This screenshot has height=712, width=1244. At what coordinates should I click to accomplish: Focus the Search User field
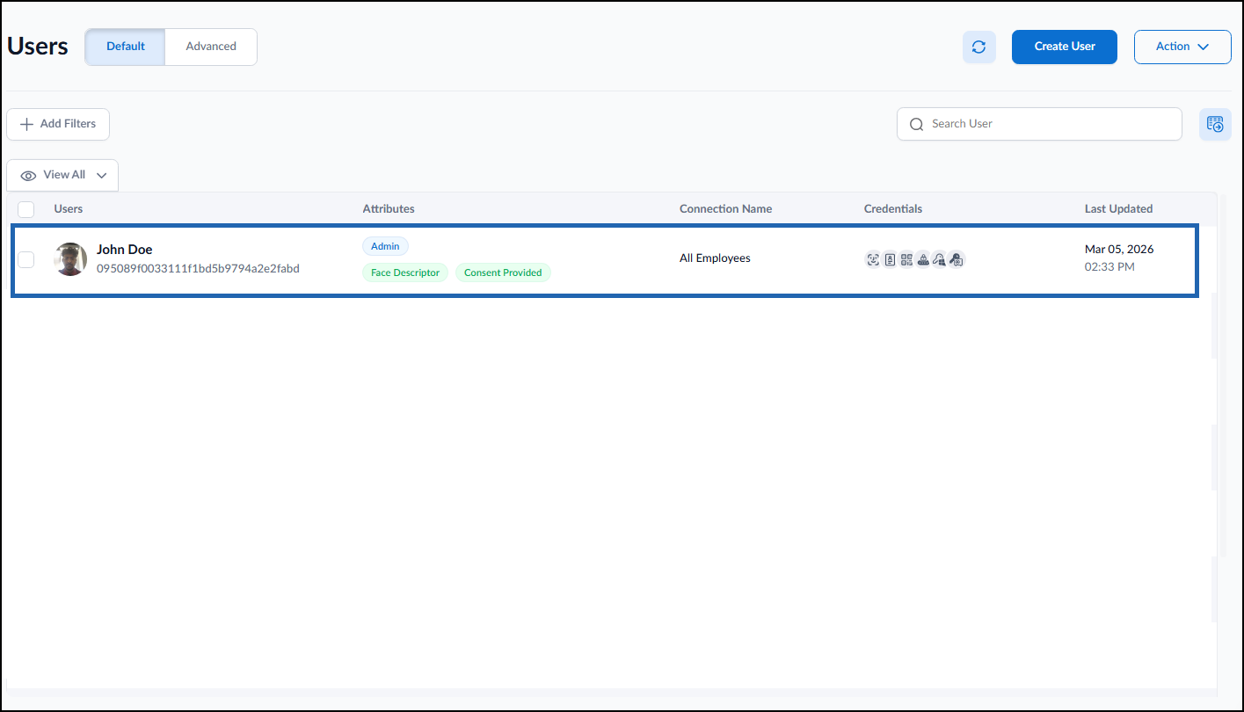point(1039,124)
